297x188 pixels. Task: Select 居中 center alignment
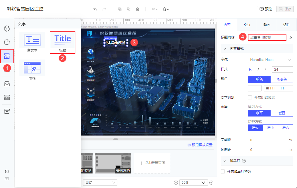pyautogui.click(x=270, y=128)
